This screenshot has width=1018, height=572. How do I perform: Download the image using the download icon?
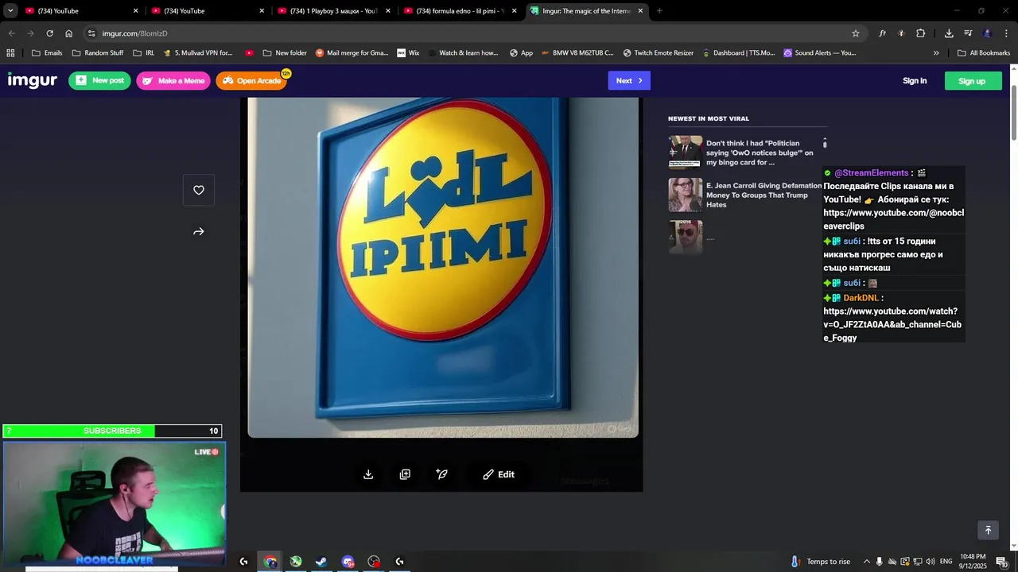[368, 474]
